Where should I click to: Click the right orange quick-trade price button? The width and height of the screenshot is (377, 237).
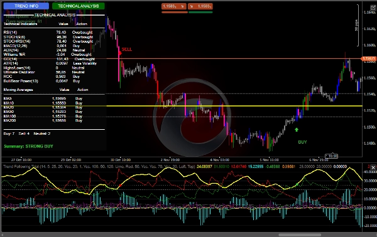point(200,6)
